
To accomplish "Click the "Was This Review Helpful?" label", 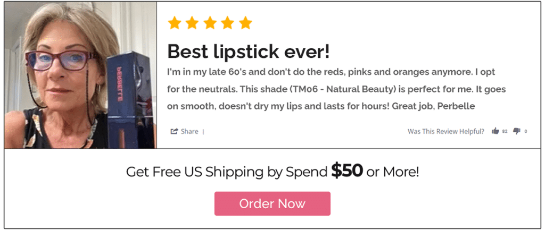I will click(445, 131).
